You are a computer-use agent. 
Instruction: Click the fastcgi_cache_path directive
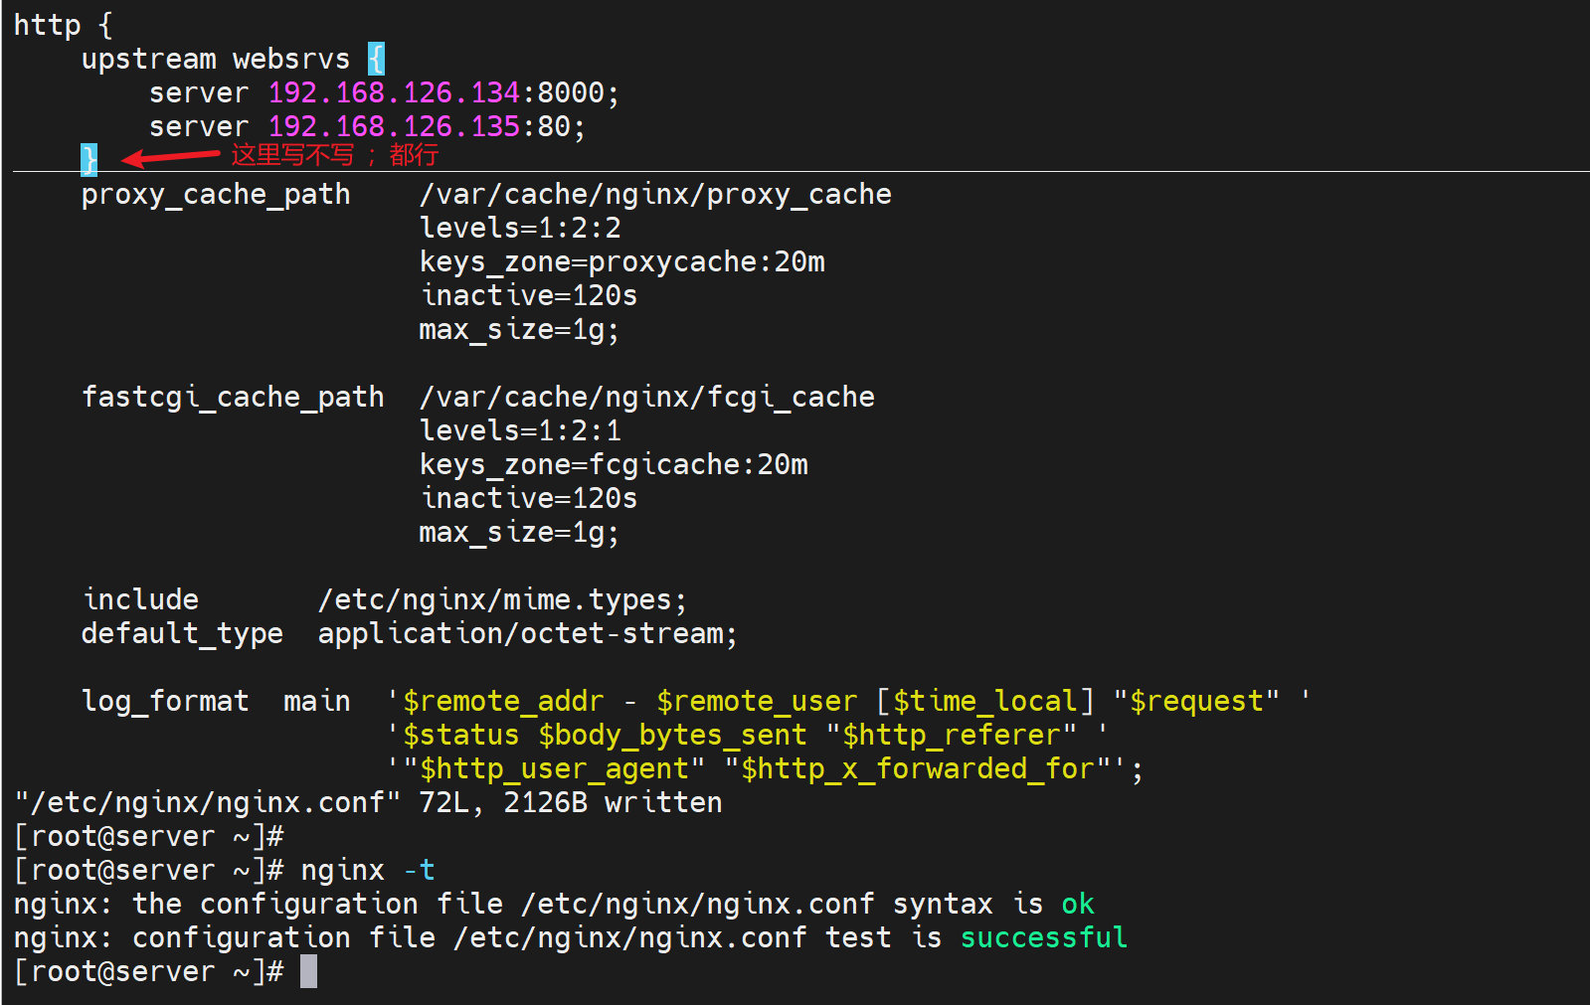tap(233, 398)
